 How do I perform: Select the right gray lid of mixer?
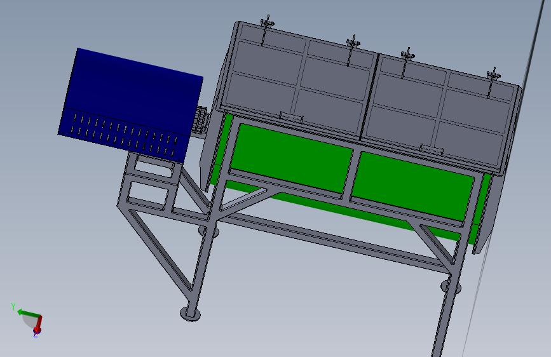click(441, 113)
